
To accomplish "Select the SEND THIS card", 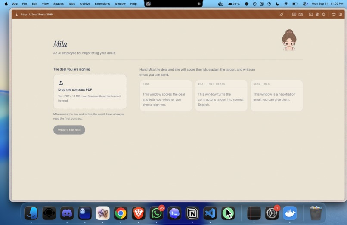I will 276,96.
